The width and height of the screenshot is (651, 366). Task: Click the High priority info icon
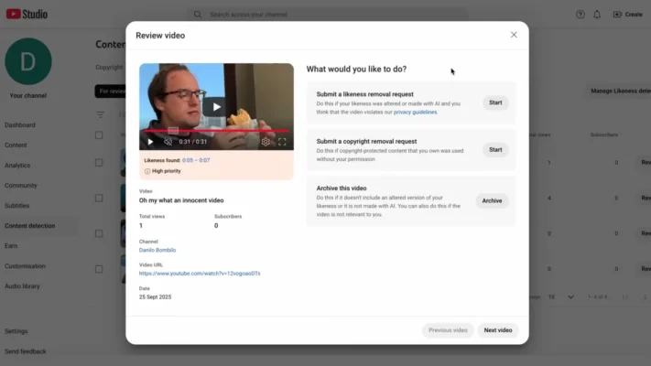point(147,171)
